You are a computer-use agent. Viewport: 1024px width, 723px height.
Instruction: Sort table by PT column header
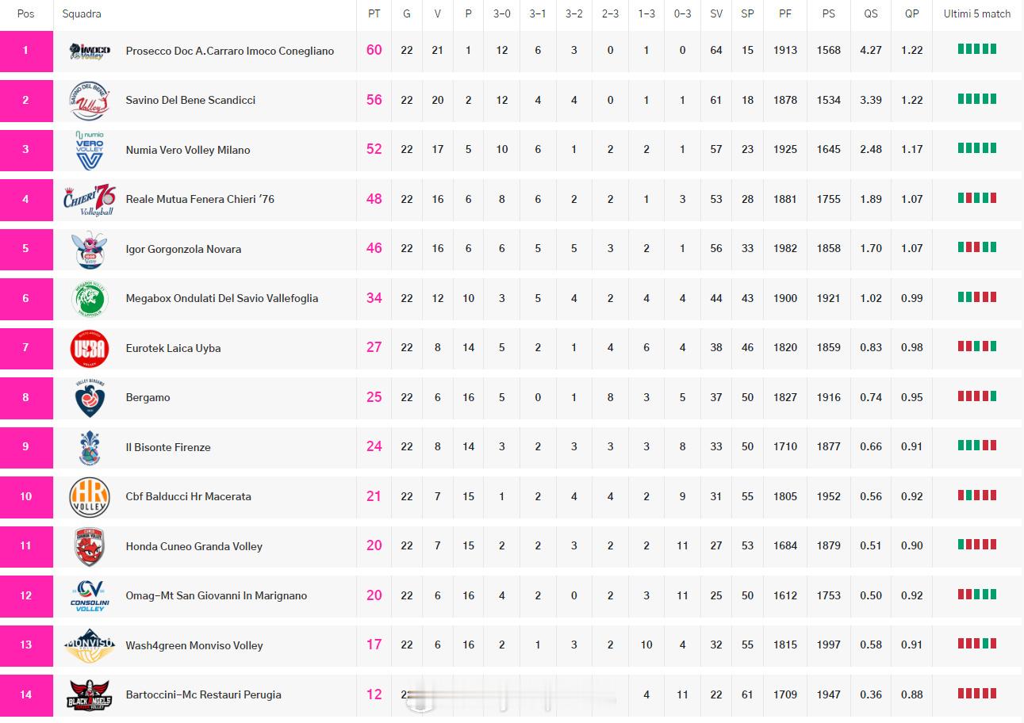coord(374,13)
